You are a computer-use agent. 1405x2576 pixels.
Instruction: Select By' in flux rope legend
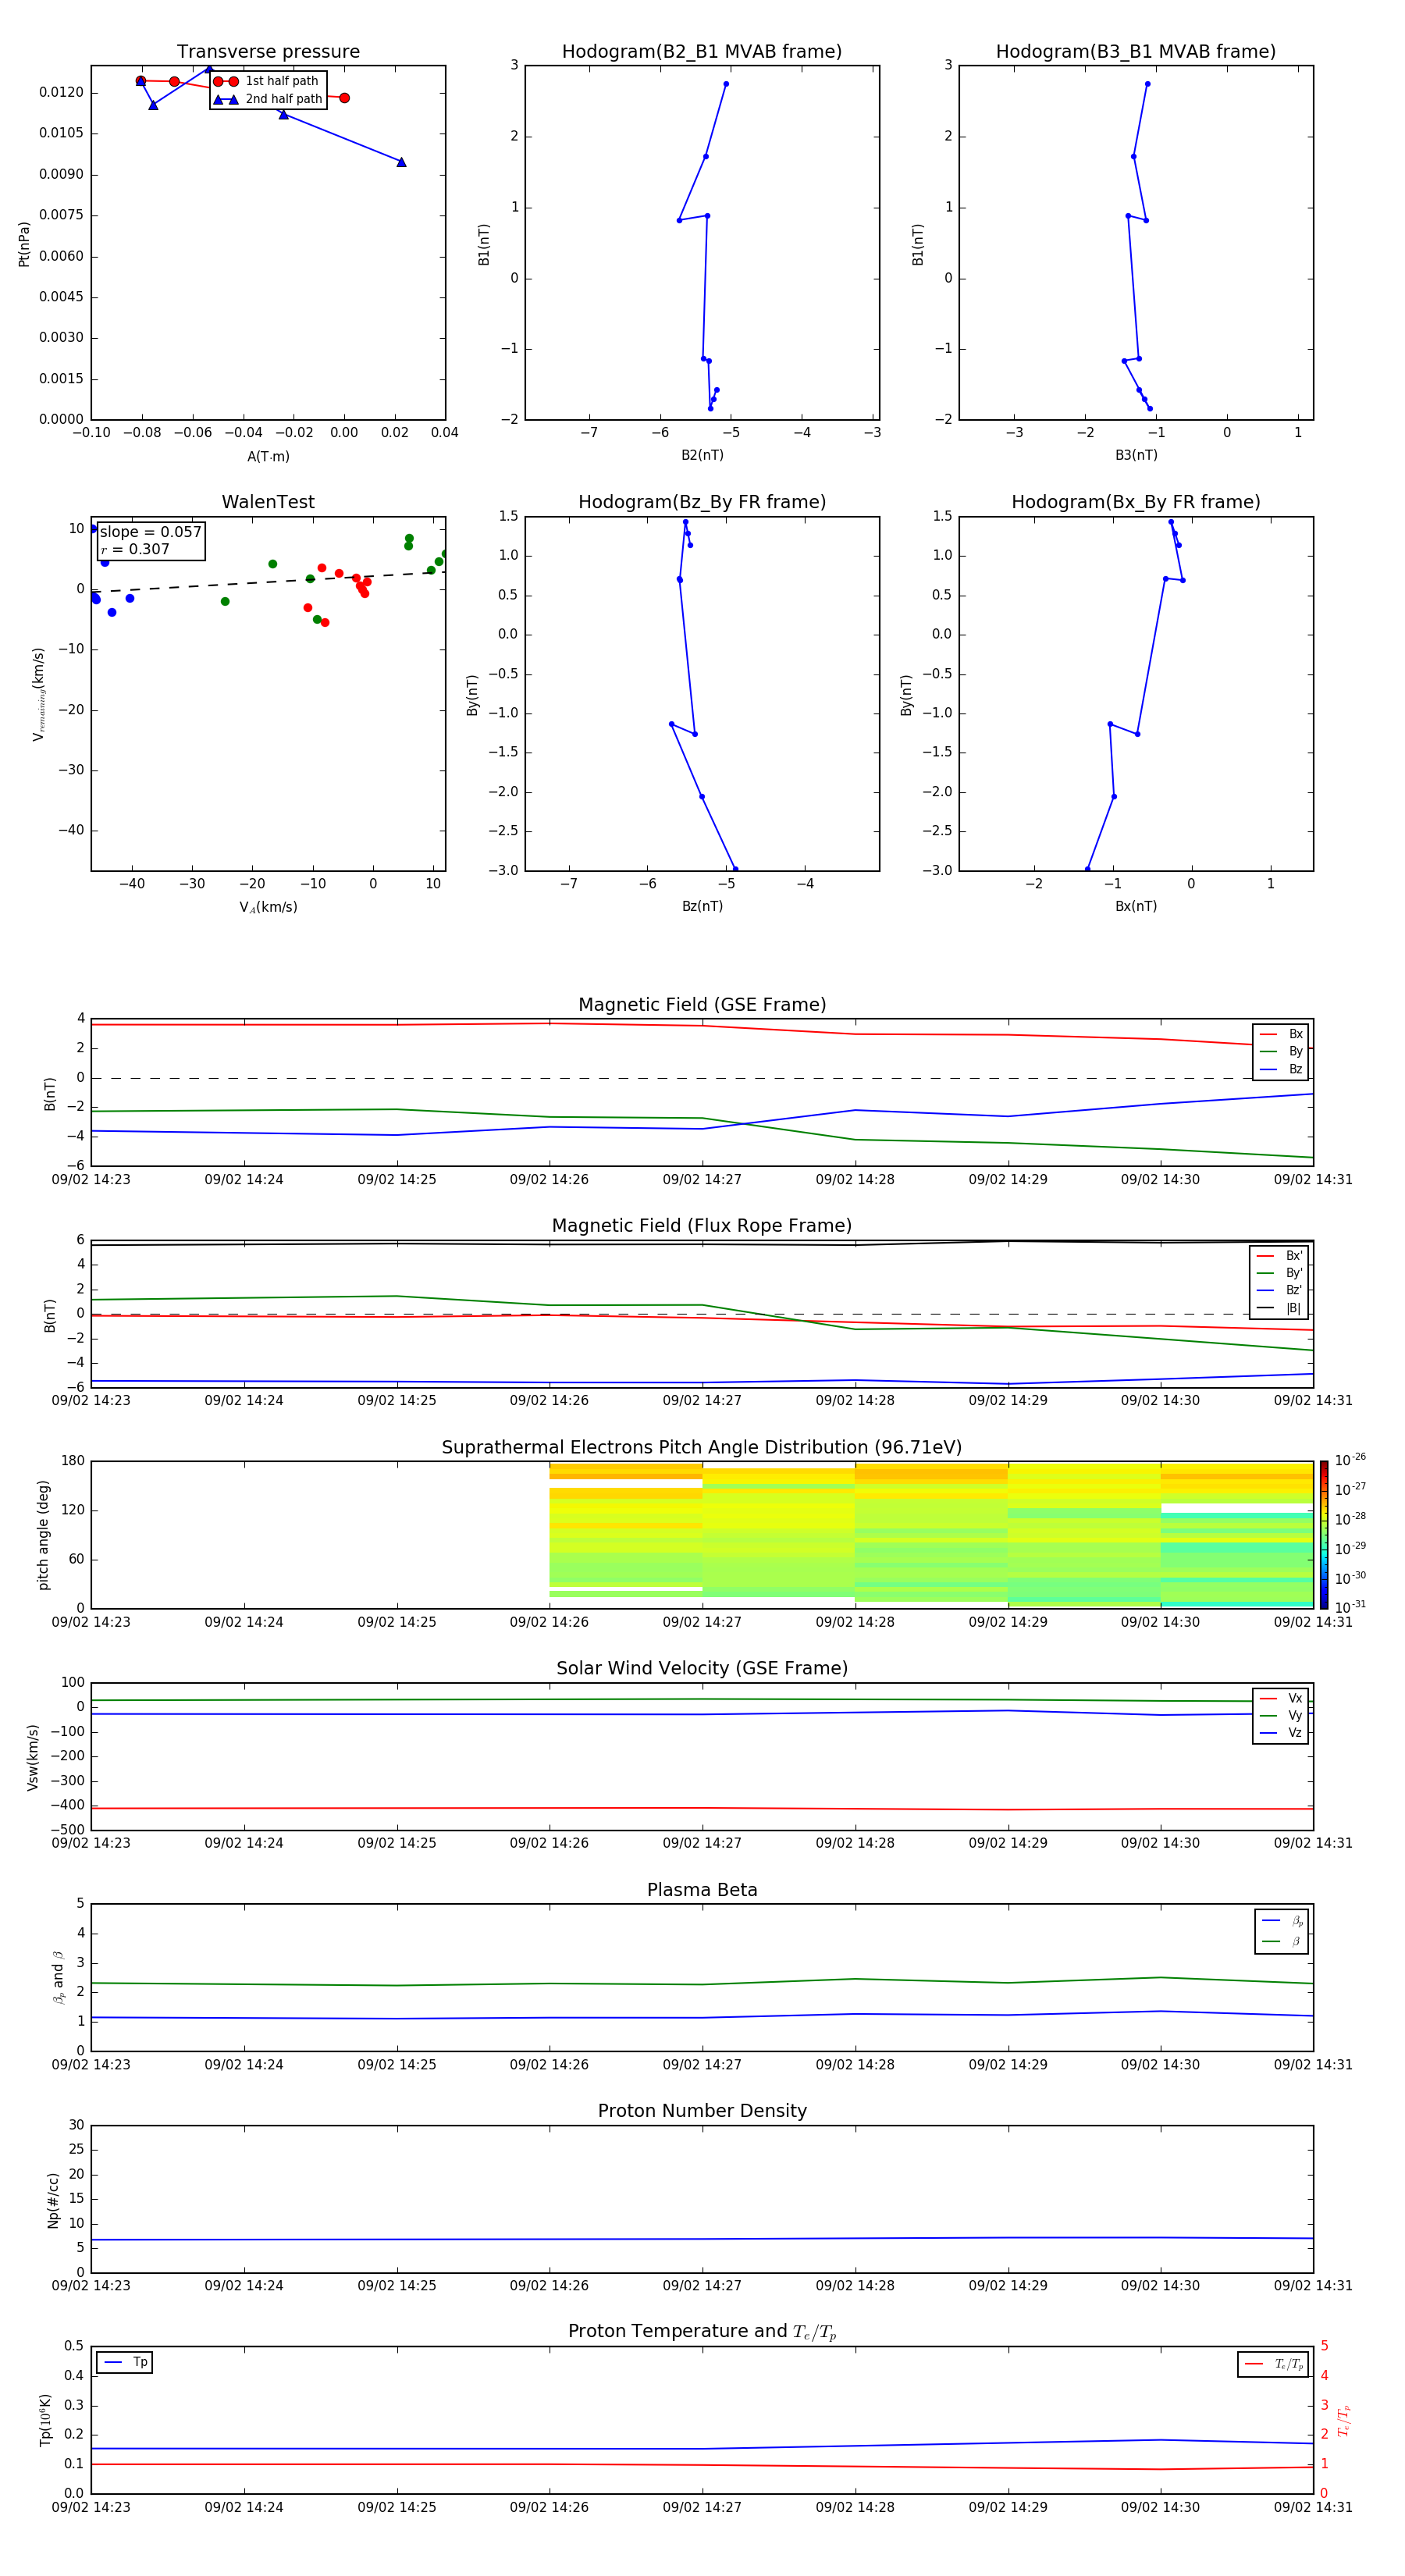[1280, 1273]
